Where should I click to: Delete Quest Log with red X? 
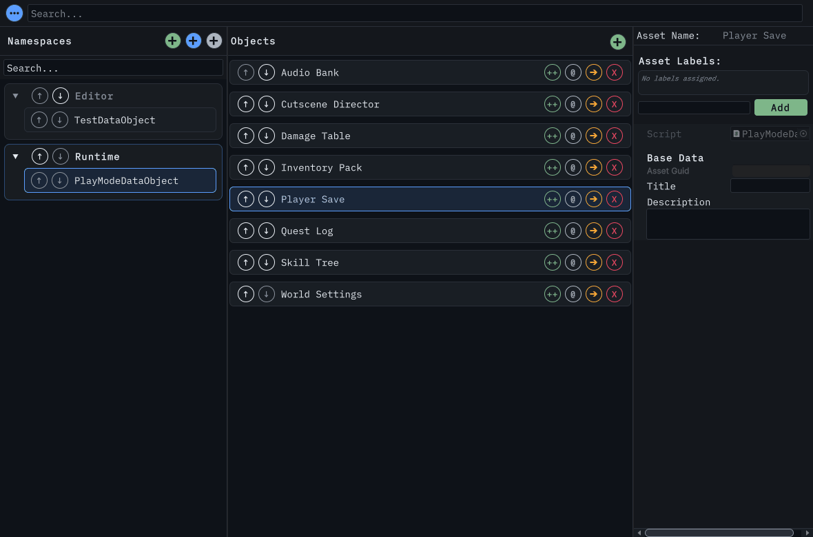615,231
